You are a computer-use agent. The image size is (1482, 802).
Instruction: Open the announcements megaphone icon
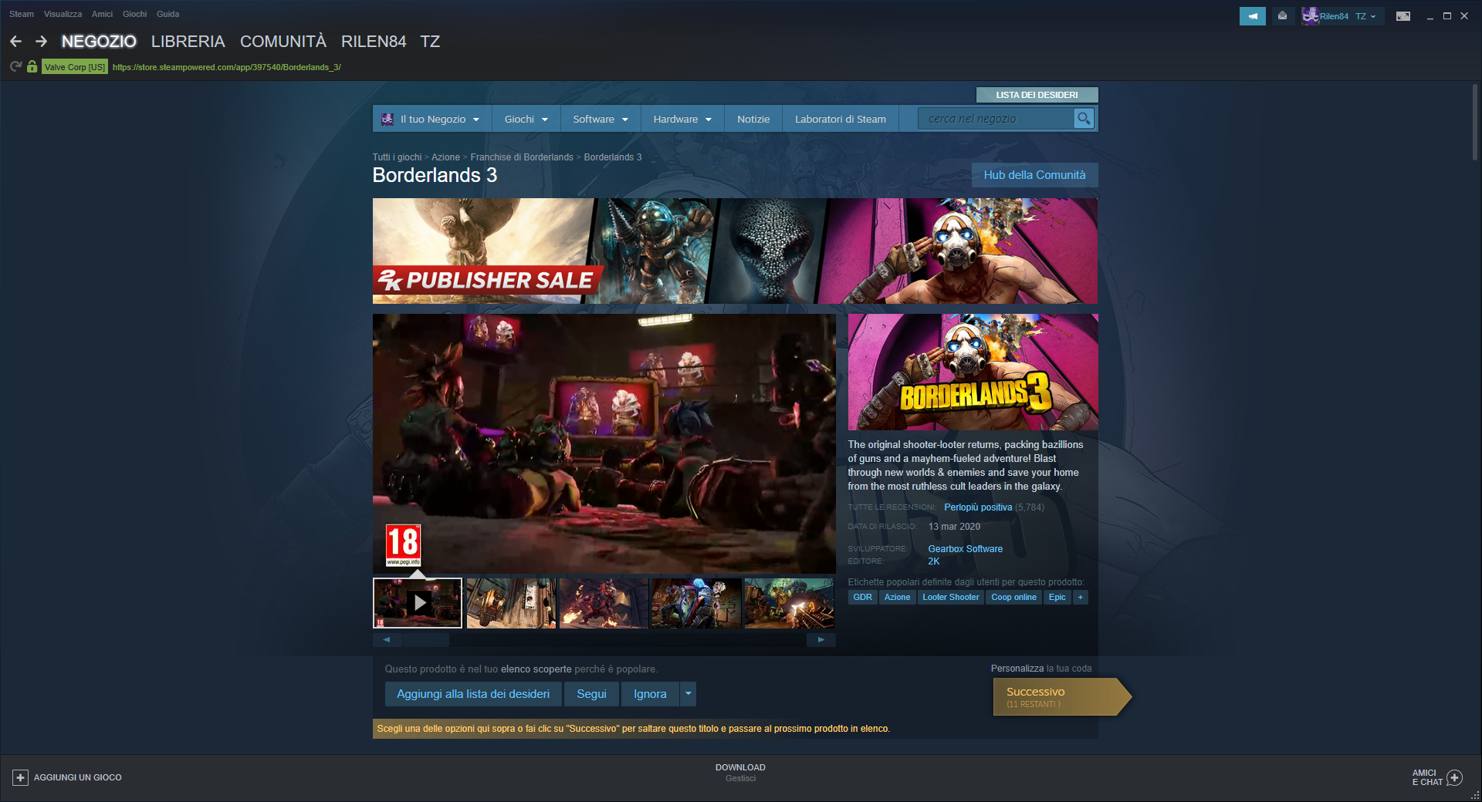point(1252,16)
